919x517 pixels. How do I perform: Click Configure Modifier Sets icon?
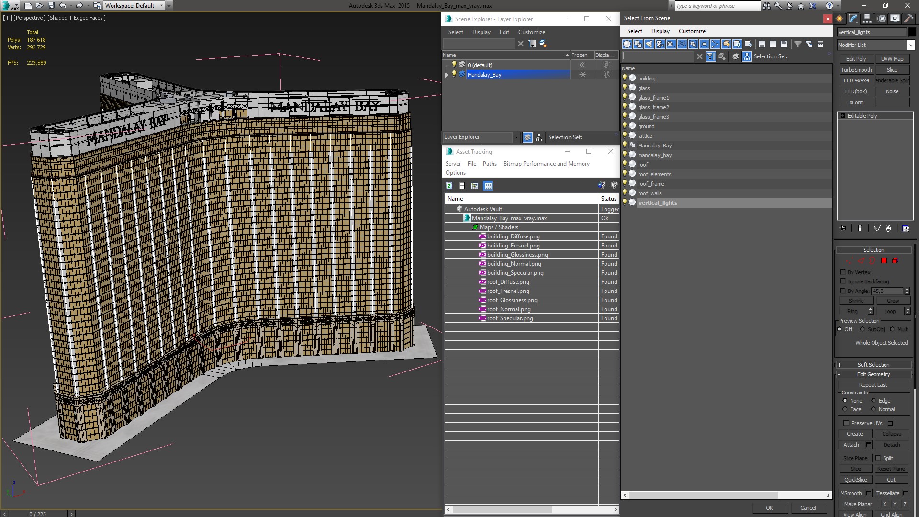click(906, 228)
